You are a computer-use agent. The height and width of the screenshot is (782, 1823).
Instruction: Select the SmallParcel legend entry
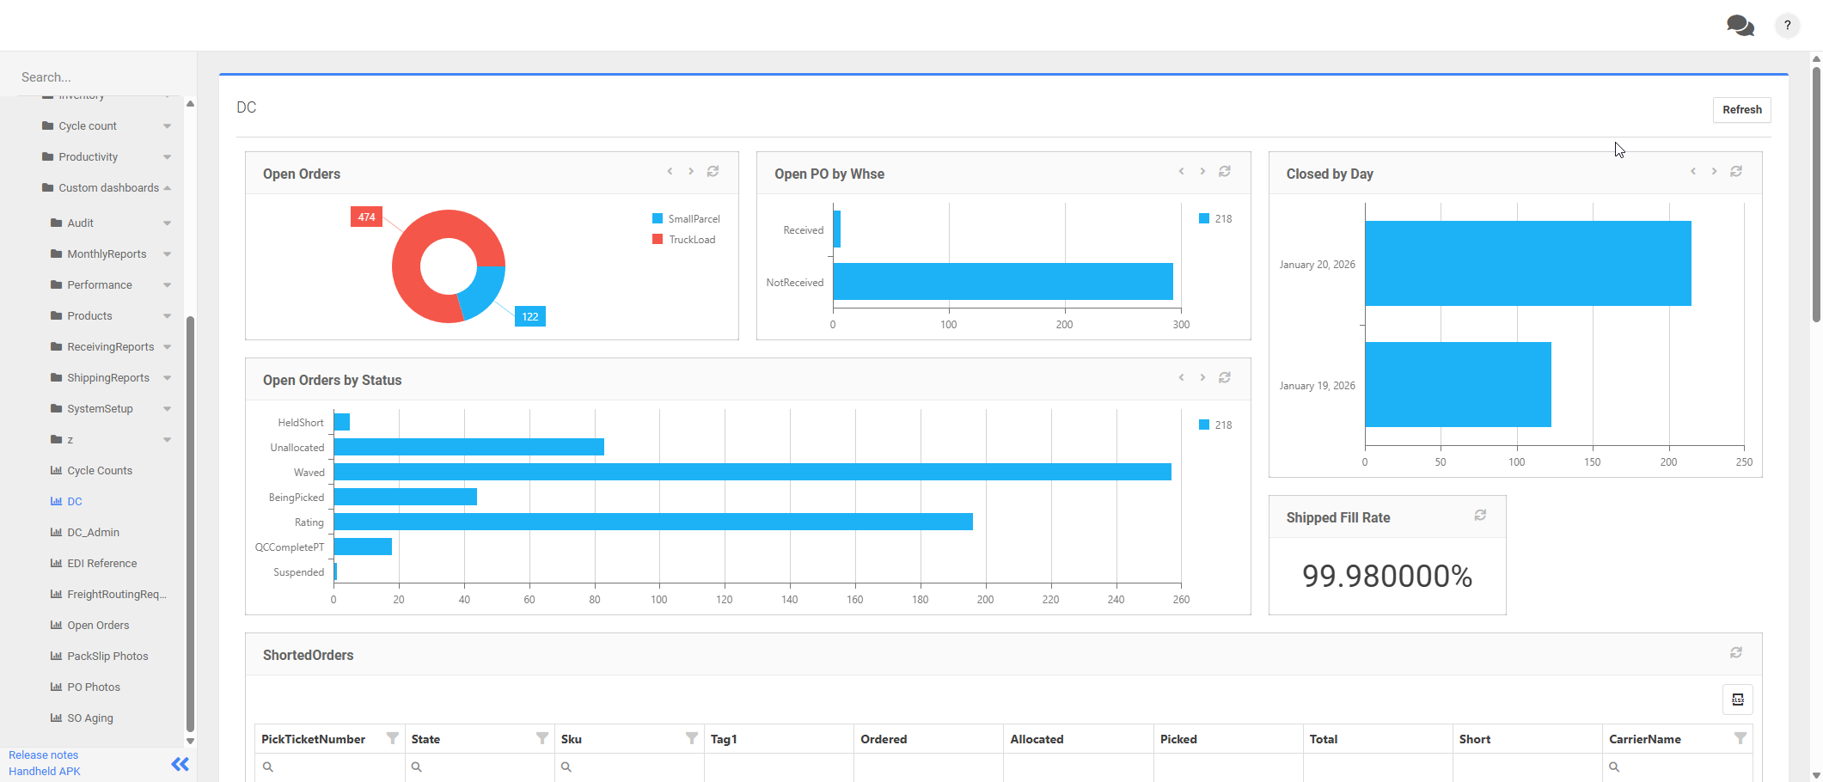[x=687, y=218]
